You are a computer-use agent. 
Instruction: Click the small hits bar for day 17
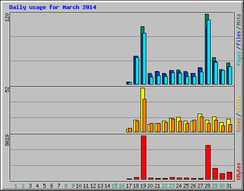point(129,83)
